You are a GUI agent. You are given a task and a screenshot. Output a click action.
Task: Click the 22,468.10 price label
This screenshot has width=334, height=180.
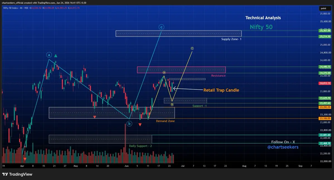325,143
